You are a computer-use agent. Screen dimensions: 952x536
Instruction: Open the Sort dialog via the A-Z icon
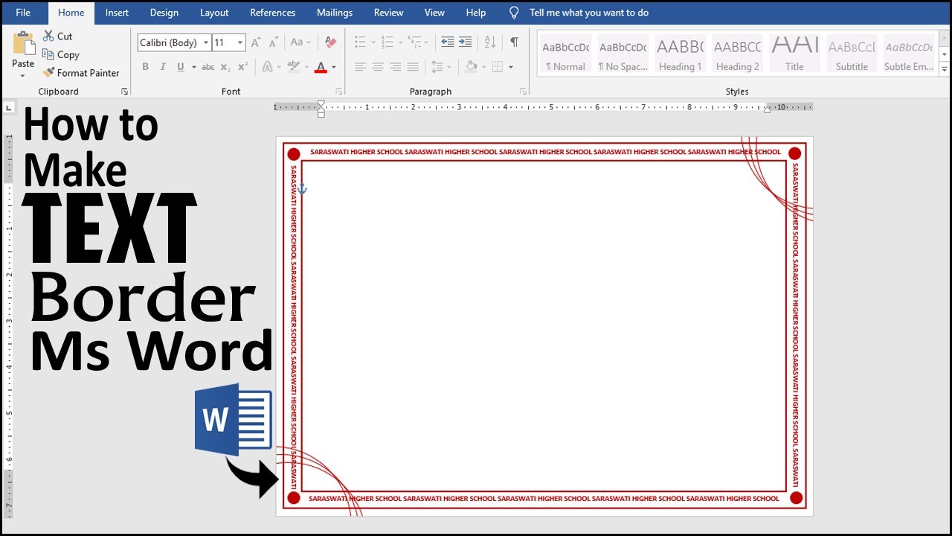tap(489, 42)
